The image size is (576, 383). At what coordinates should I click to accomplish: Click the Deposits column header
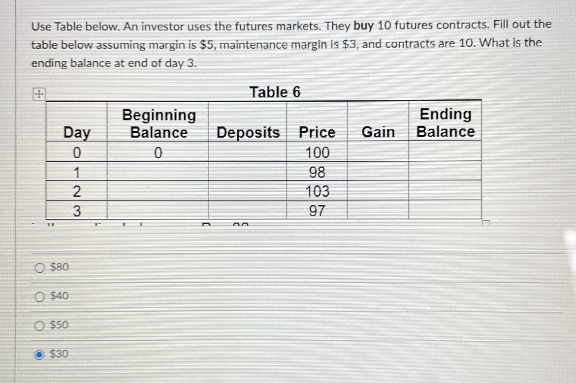pos(248,132)
